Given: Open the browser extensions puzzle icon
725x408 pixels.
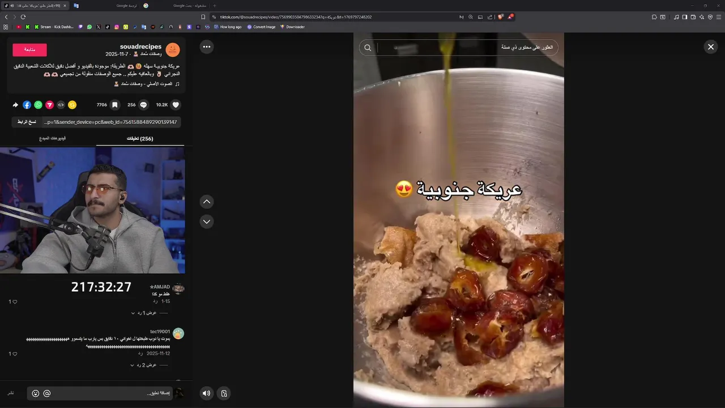Looking at the screenshot, I should coord(654,17).
